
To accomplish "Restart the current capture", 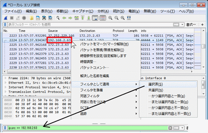I will point(18,18).
